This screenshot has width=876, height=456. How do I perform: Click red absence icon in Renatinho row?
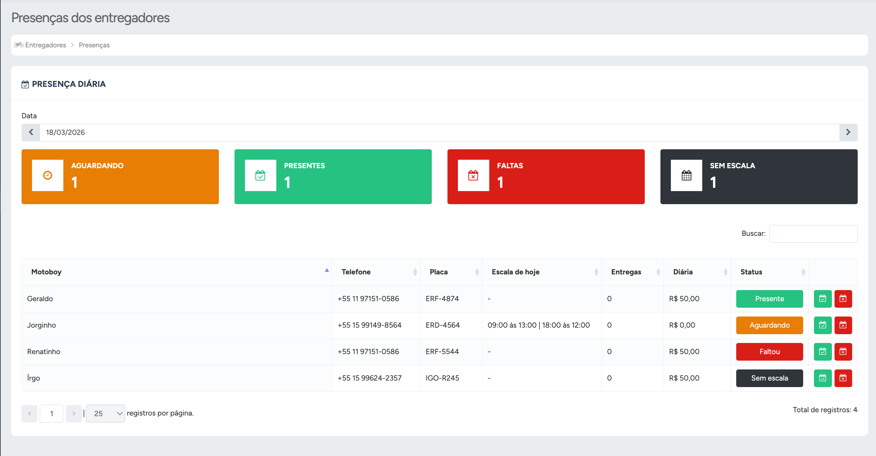(x=843, y=351)
